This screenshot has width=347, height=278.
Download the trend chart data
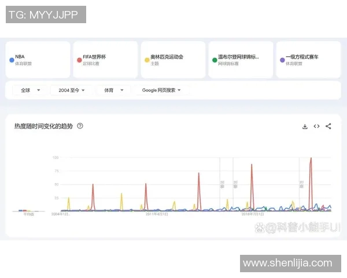coord(305,126)
